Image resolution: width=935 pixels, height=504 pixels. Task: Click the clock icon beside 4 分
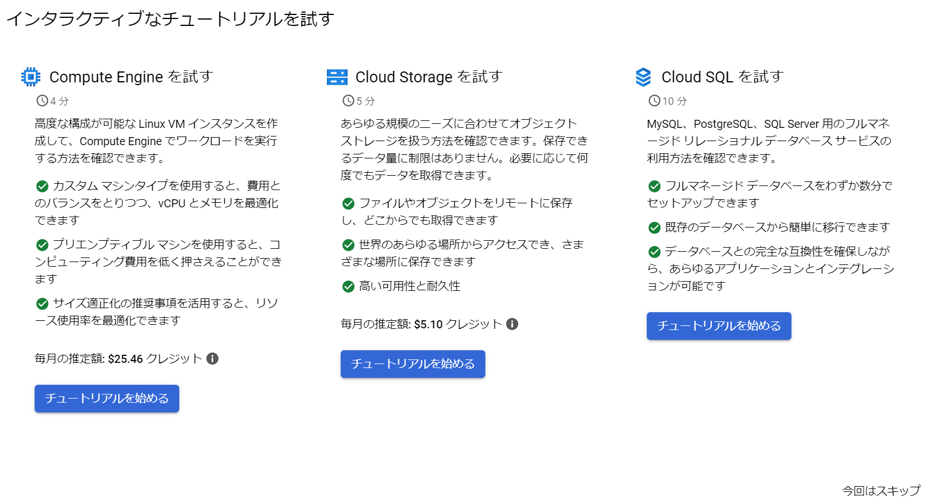pyautogui.click(x=42, y=101)
